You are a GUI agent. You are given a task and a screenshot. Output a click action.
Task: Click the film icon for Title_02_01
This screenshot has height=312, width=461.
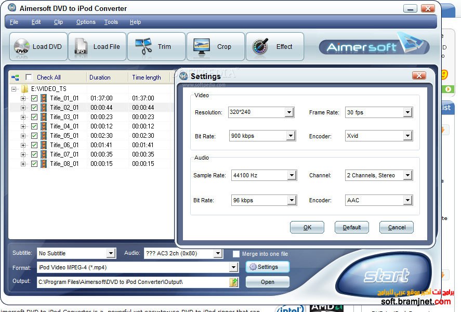(44, 108)
